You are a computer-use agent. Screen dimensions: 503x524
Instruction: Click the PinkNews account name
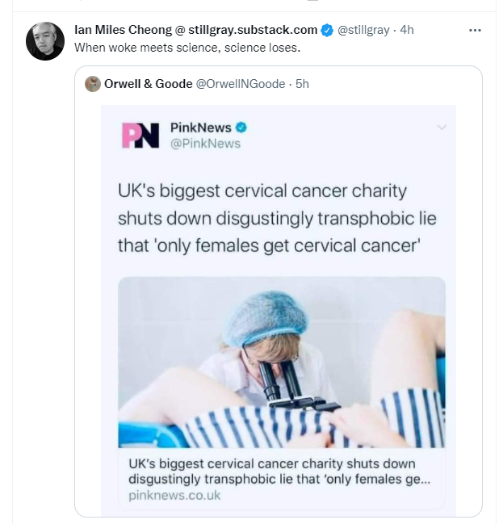[201, 128]
